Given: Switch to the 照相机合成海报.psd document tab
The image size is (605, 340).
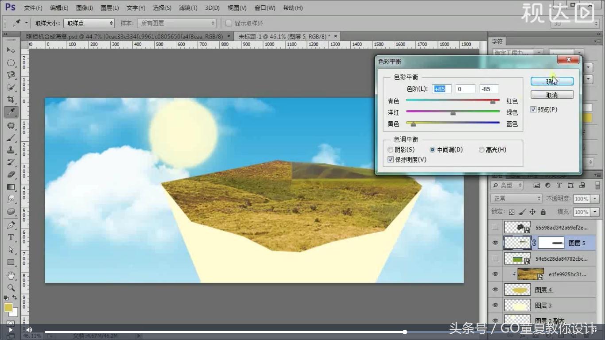Looking at the screenshot, I should [124, 36].
